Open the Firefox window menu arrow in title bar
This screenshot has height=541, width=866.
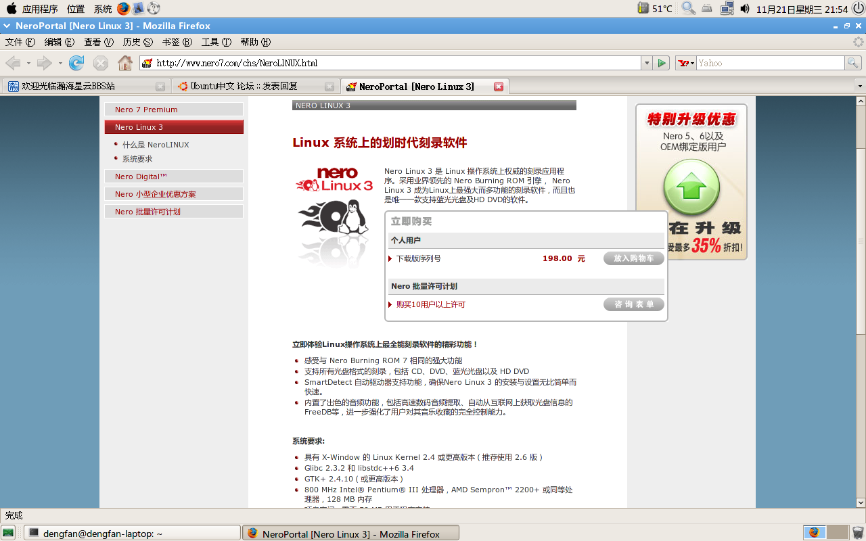click(6, 26)
